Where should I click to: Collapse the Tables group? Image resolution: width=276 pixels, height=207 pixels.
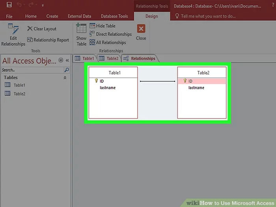coord(65,78)
